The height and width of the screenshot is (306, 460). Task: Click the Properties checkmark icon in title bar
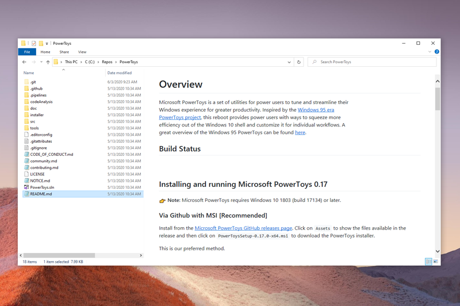click(x=34, y=43)
